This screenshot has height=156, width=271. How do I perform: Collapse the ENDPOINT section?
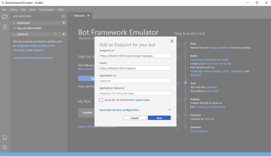pos(14,23)
